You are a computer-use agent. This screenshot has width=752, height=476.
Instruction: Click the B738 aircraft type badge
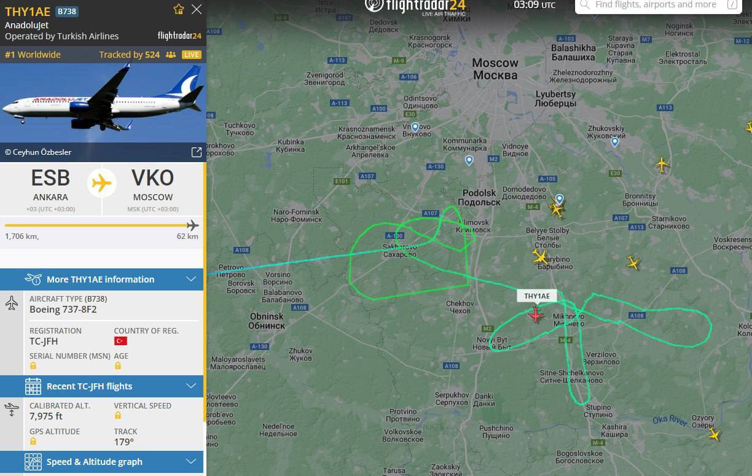67,12
